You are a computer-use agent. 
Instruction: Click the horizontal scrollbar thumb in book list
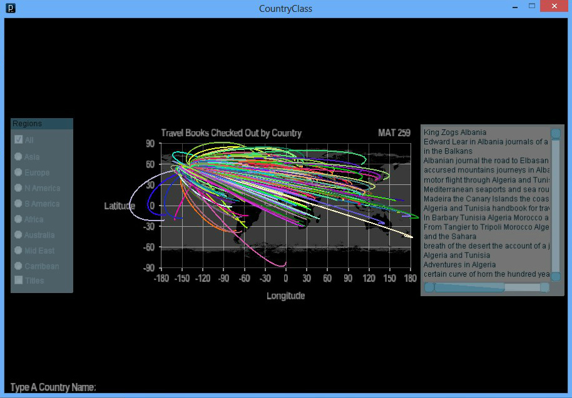(468, 287)
